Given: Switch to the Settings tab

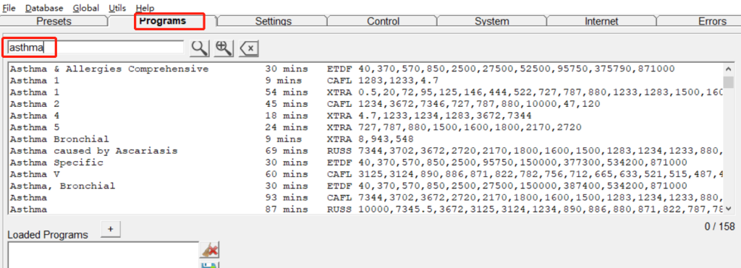Looking at the screenshot, I should pos(273,21).
